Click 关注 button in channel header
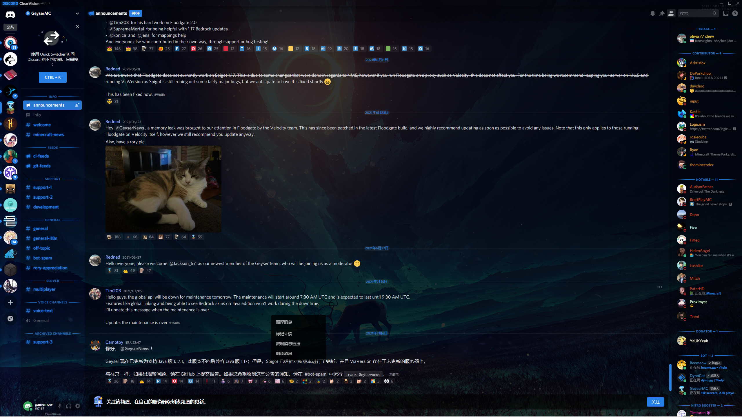742x417 pixels. [x=136, y=13]
